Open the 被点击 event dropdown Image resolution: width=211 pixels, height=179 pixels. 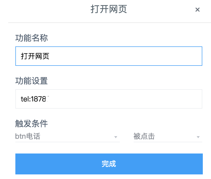(168, 137)
